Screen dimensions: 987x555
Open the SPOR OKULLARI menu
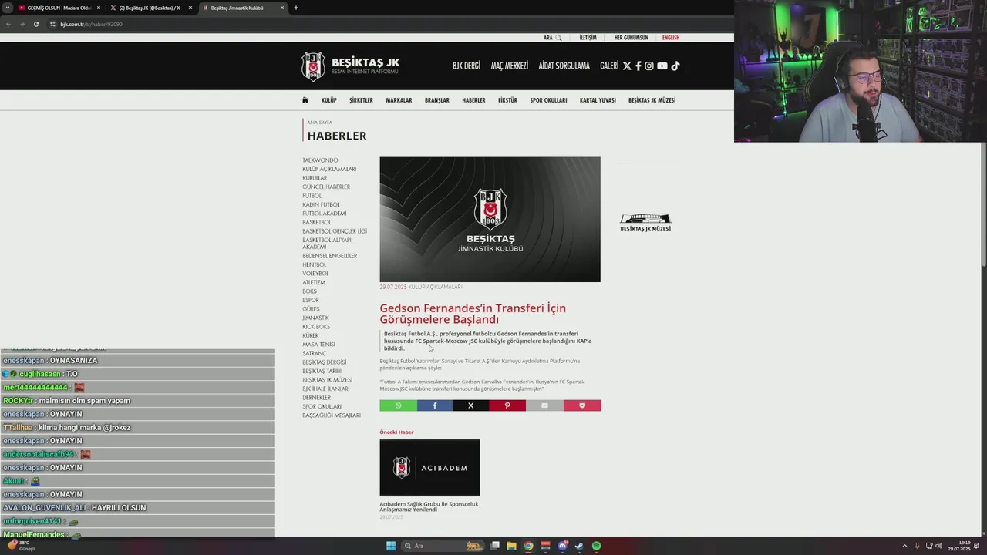[548, 100]
